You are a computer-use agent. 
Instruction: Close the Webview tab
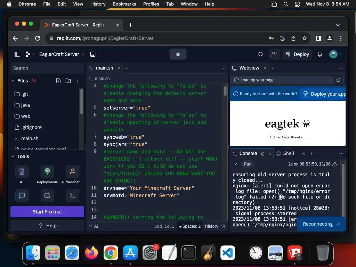coord(265,68)
